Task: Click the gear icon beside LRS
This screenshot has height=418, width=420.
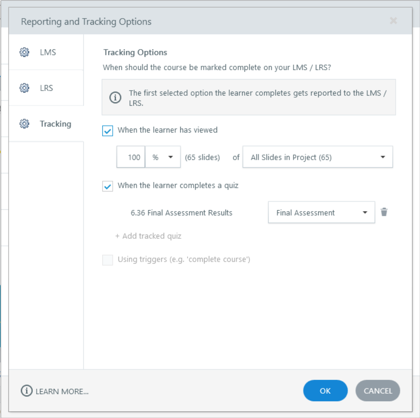Action: pyautogui.click(x=24, y=88)
